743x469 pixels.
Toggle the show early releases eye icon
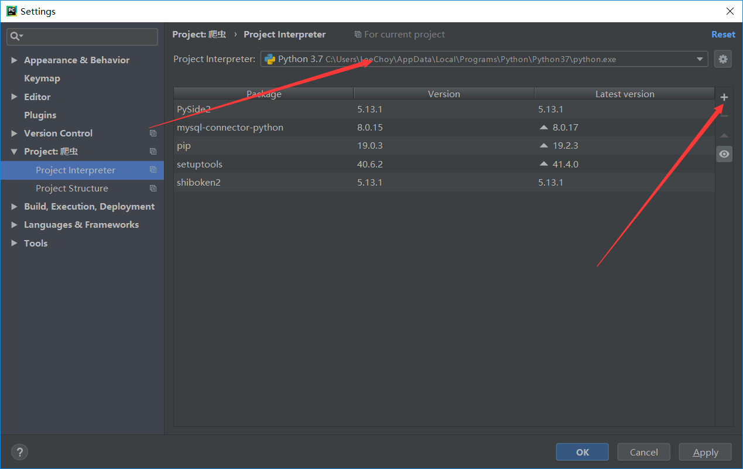click(724, 154)
